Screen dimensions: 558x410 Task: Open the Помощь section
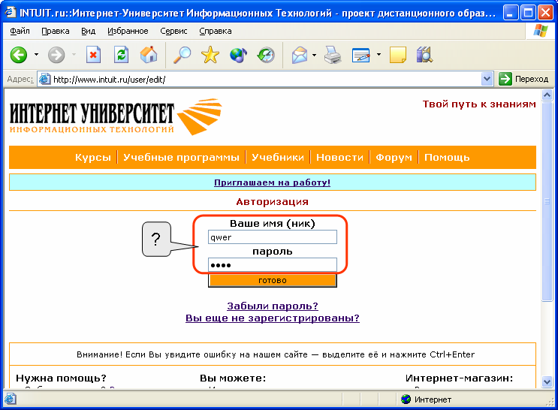447,157
